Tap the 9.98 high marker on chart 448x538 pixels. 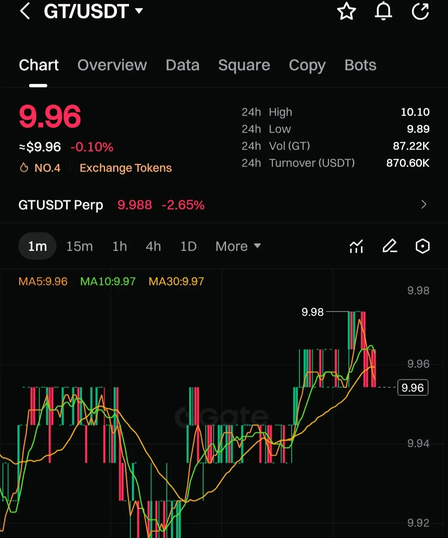pos(312,312)
